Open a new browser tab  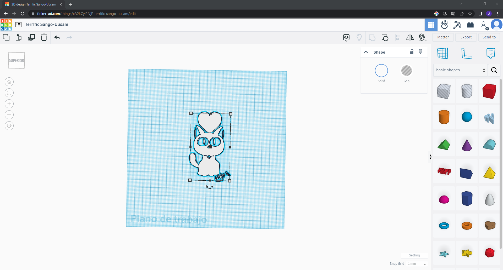[71, 4]
